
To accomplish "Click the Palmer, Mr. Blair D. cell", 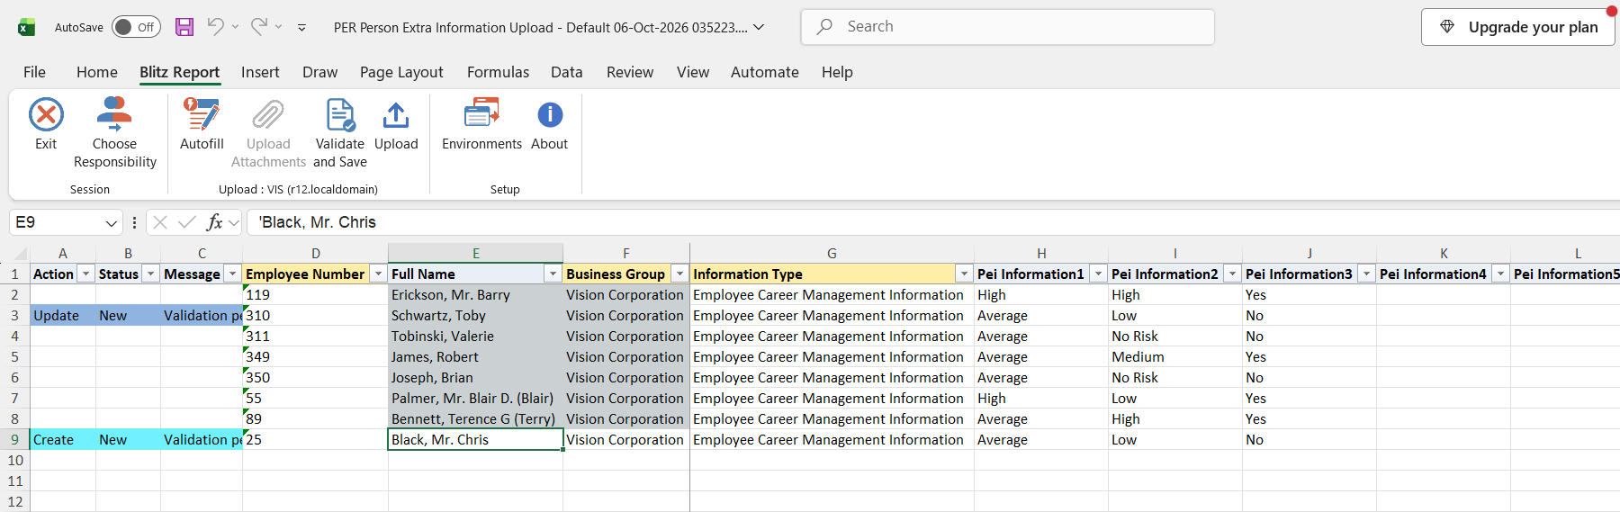I will 475,399.
